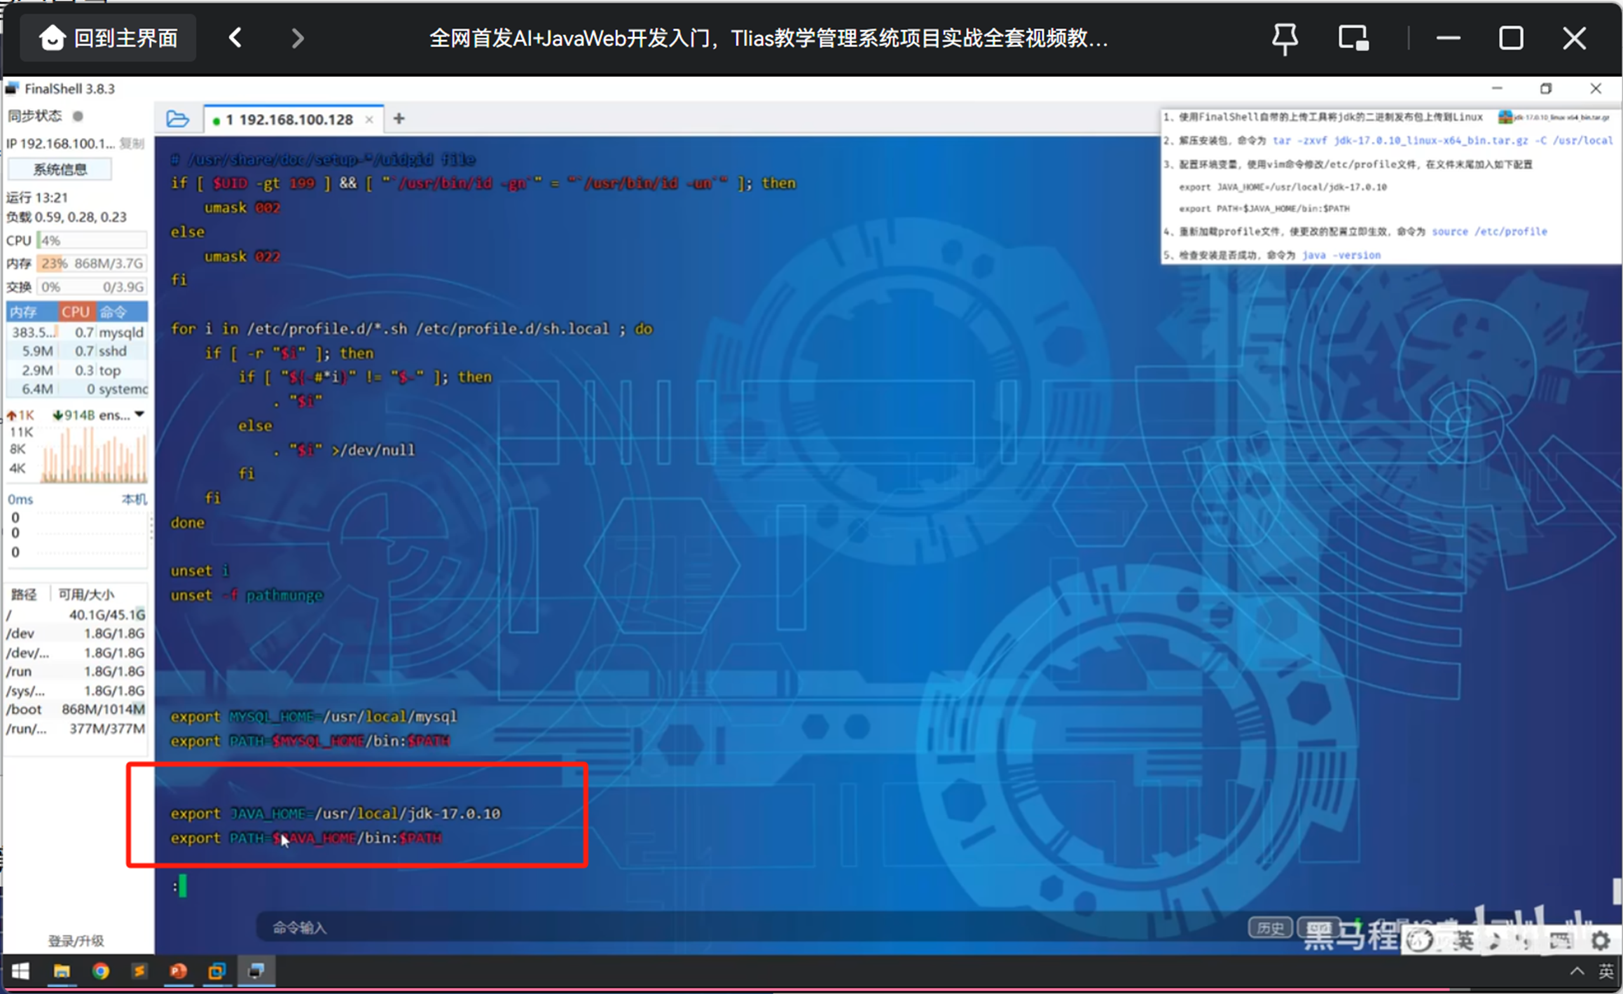
Task: Click the 回到主界面 home button
Action: coord(109,38)
